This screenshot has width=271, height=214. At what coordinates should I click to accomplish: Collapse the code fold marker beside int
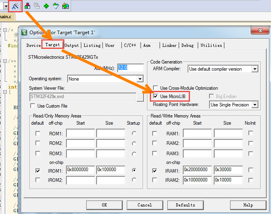(x=5, y=92)
